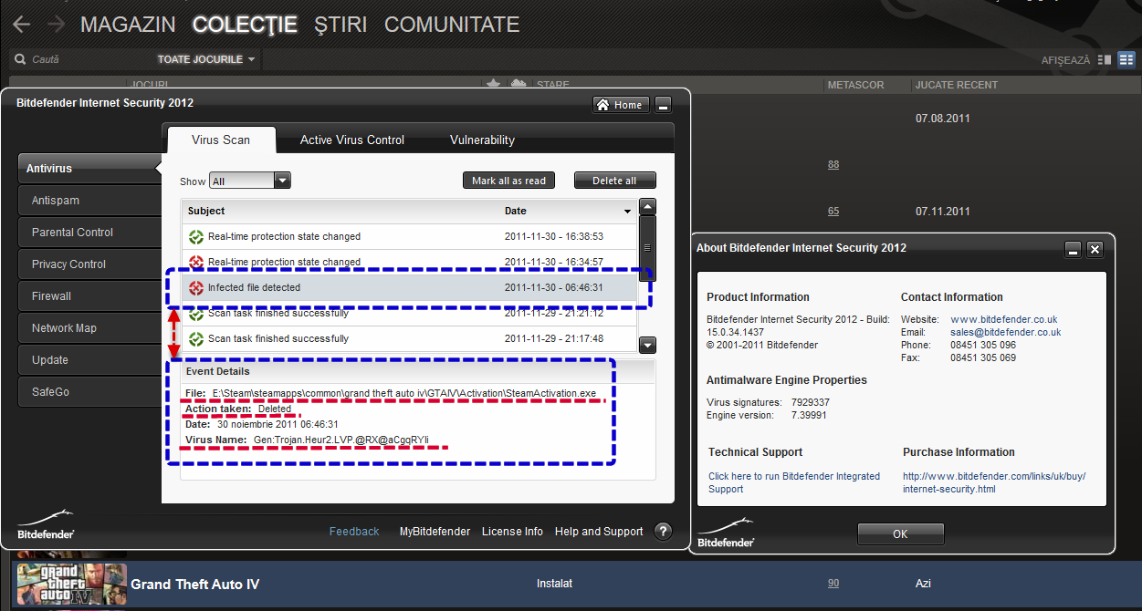The height and width of the screenshot is (611, 1142).
Task: Sort Steam games by METASCOR column
Action: (x=855, y=85)
